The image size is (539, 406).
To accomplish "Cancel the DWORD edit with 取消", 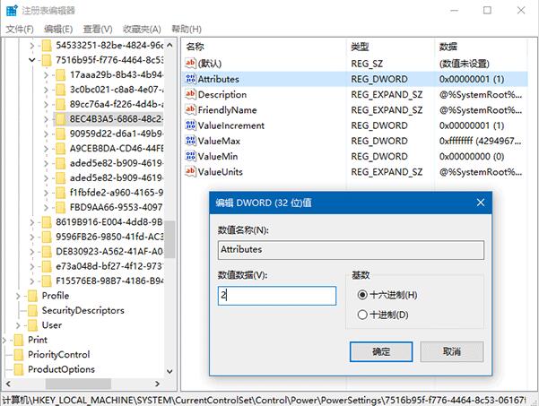I will tap(452, 351).
